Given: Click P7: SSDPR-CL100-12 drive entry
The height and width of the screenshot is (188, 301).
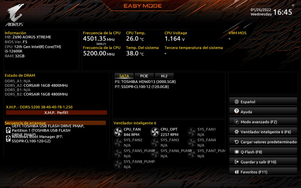Looking at the screenshot, I should click(142, 87).
